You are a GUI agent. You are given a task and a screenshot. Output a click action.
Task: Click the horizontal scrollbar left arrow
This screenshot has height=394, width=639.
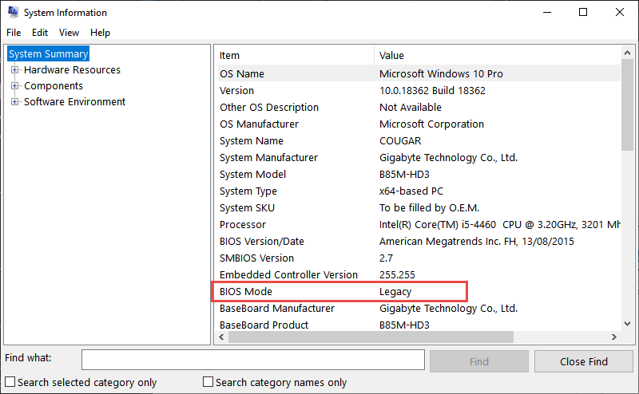pyautogui.click(x=222, y=337)
